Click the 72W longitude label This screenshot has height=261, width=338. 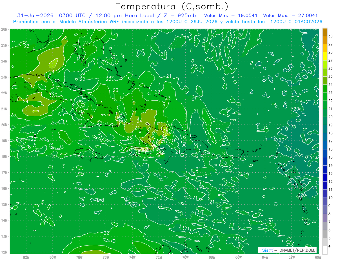pyautogui.click(x=159, y=257)
